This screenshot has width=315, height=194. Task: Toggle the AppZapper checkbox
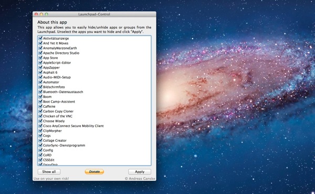(x=40, y=67)
